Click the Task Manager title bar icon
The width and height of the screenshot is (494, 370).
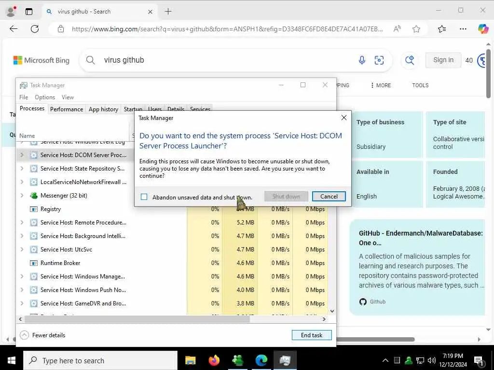pos(23,85)
